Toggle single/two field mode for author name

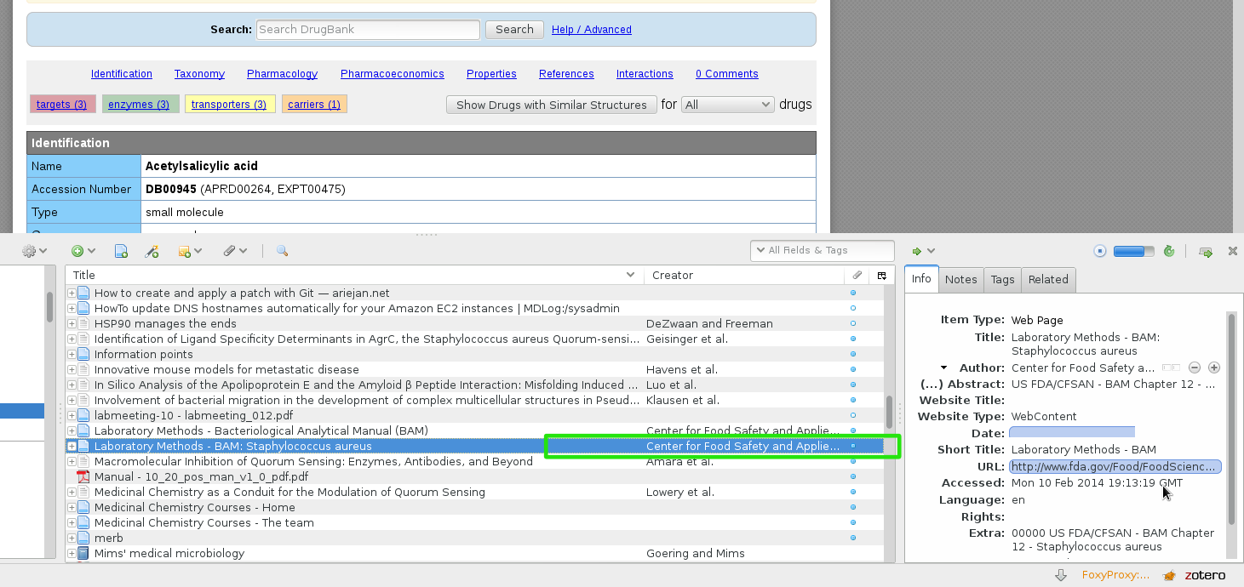[x=1172, y=368]
